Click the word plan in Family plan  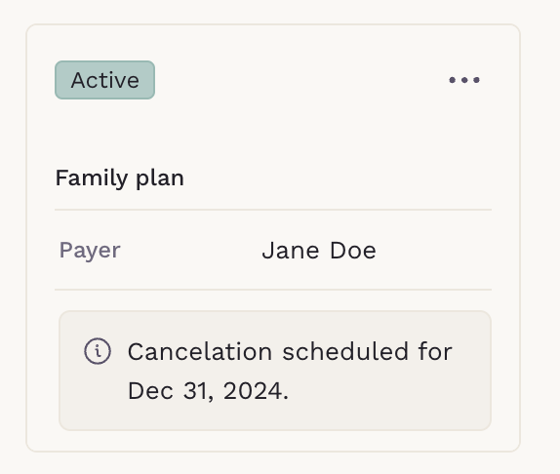(160, 178)
